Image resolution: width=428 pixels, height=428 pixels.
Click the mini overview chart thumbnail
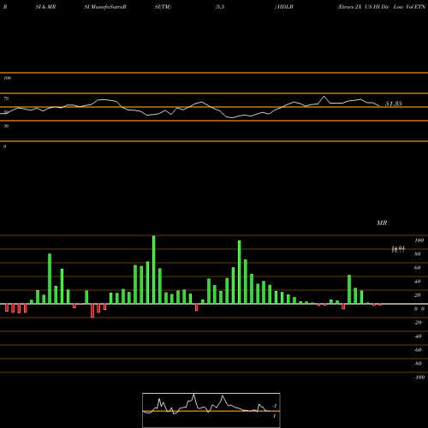point(211,410)
